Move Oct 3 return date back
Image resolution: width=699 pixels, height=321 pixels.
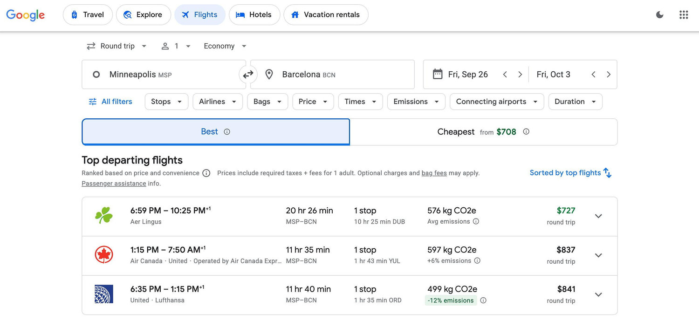click(x=593, y=75)
